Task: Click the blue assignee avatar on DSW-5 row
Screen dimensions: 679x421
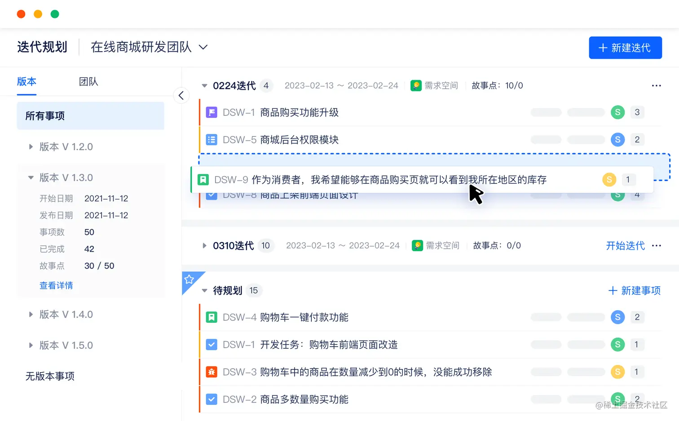Action: (618, 139)
